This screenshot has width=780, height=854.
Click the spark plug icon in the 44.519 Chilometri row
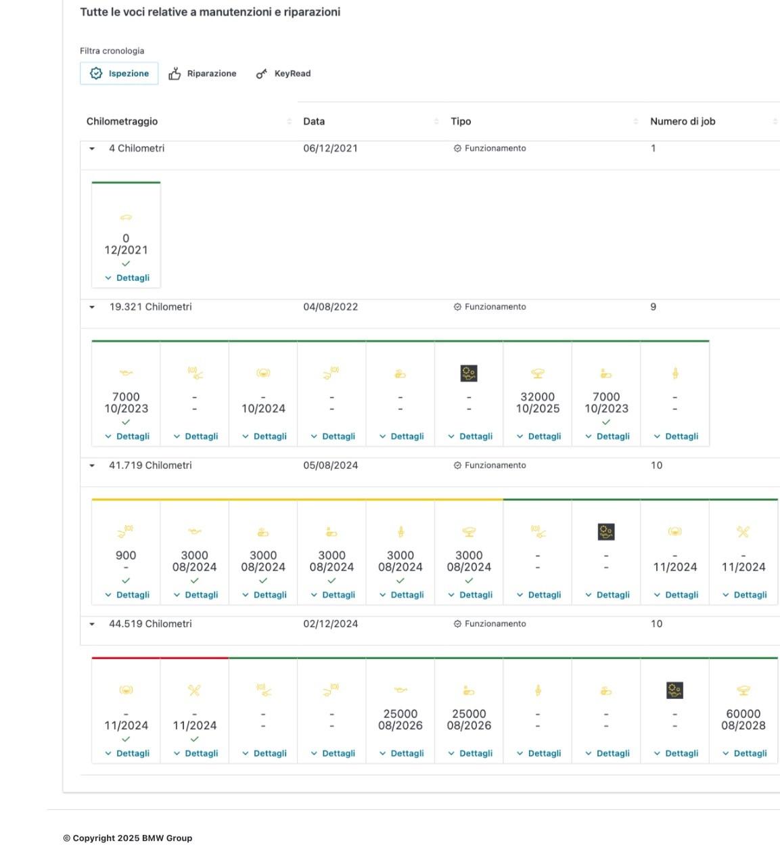pos(538,690)
